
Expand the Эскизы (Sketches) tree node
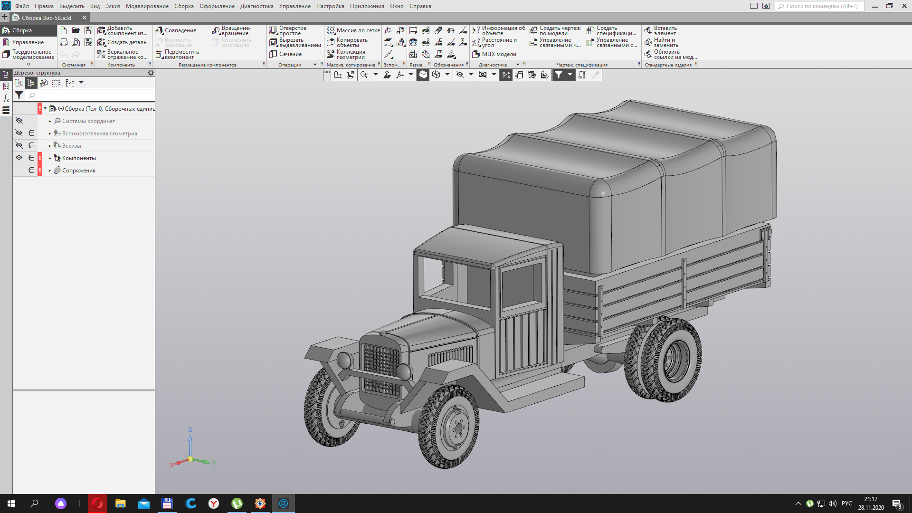click(50, 145)
